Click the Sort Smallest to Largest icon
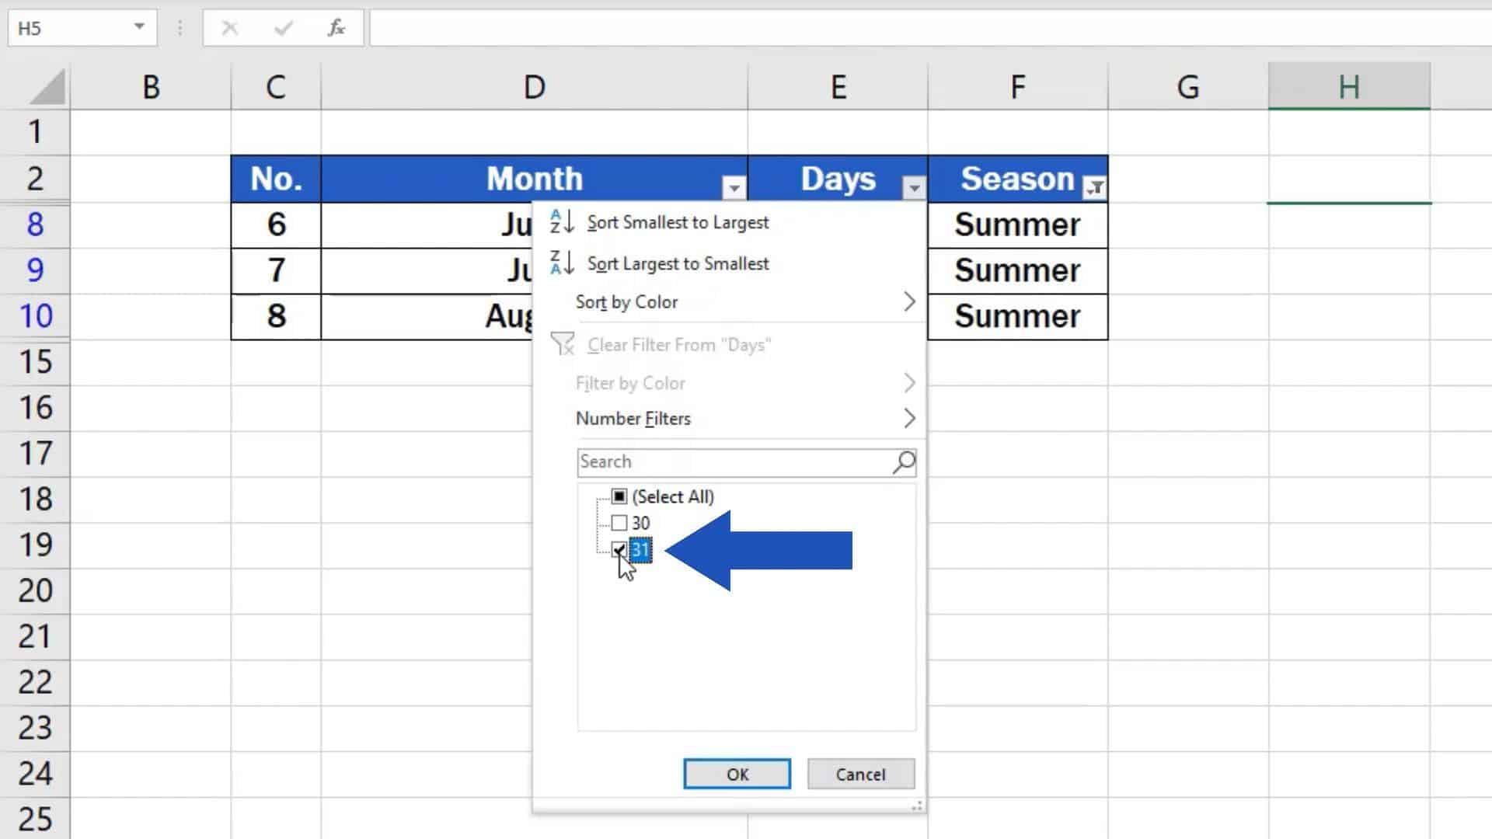This screenshot has height=839, width=1492. coord(560,221)
